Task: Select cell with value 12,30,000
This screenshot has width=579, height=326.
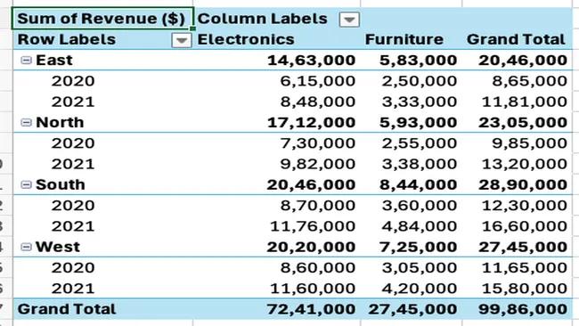Action: (x=525, y=205)
